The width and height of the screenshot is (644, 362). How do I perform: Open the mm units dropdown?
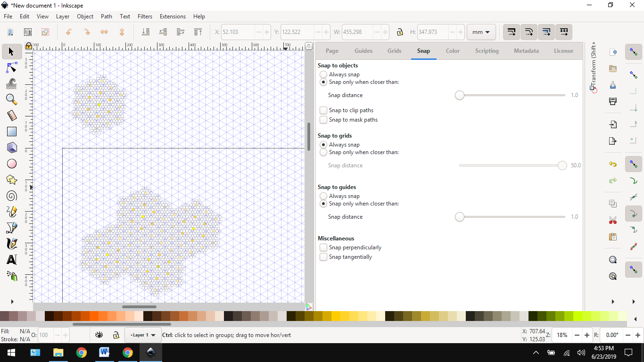(481, 32)
